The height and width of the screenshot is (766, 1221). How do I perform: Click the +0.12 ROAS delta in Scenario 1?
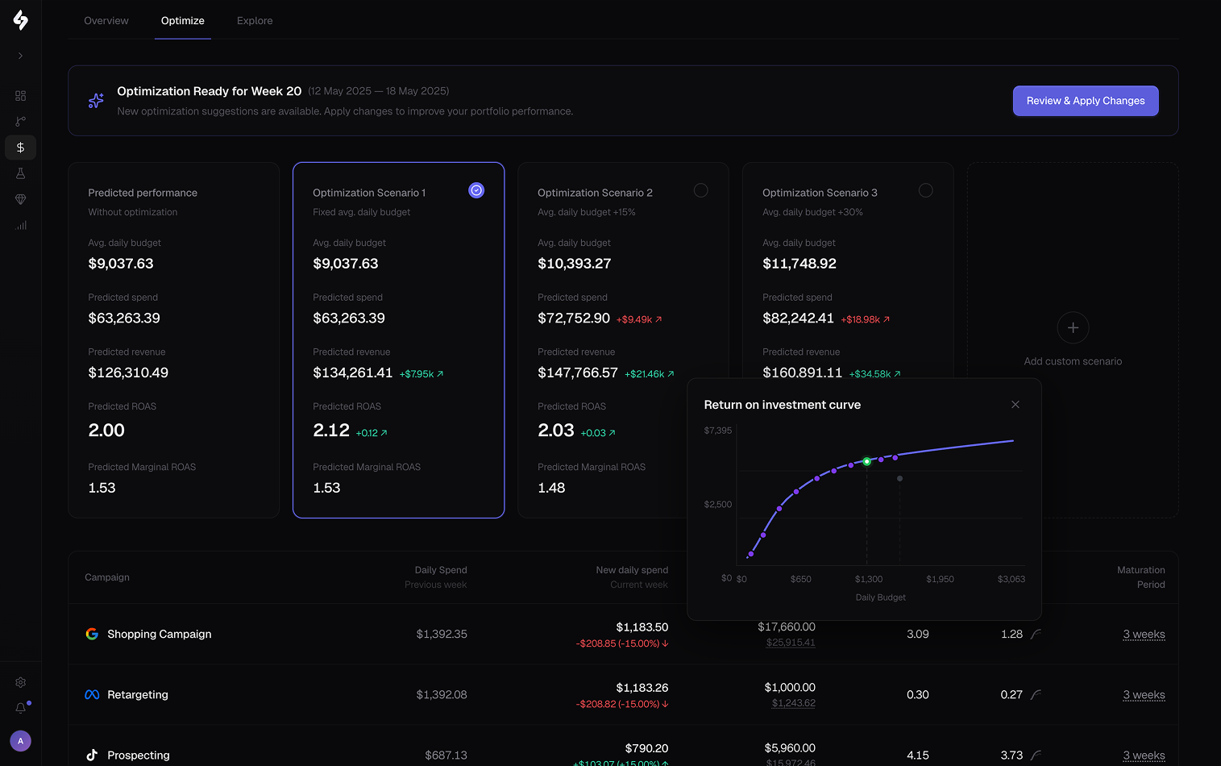point(372,433)
